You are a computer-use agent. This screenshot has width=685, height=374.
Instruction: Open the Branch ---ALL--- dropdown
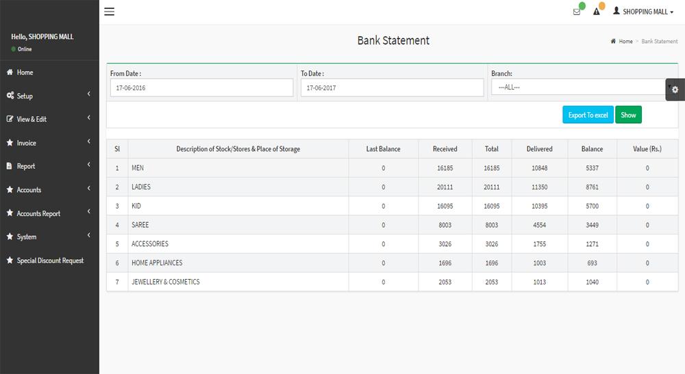tap(582, 88)
